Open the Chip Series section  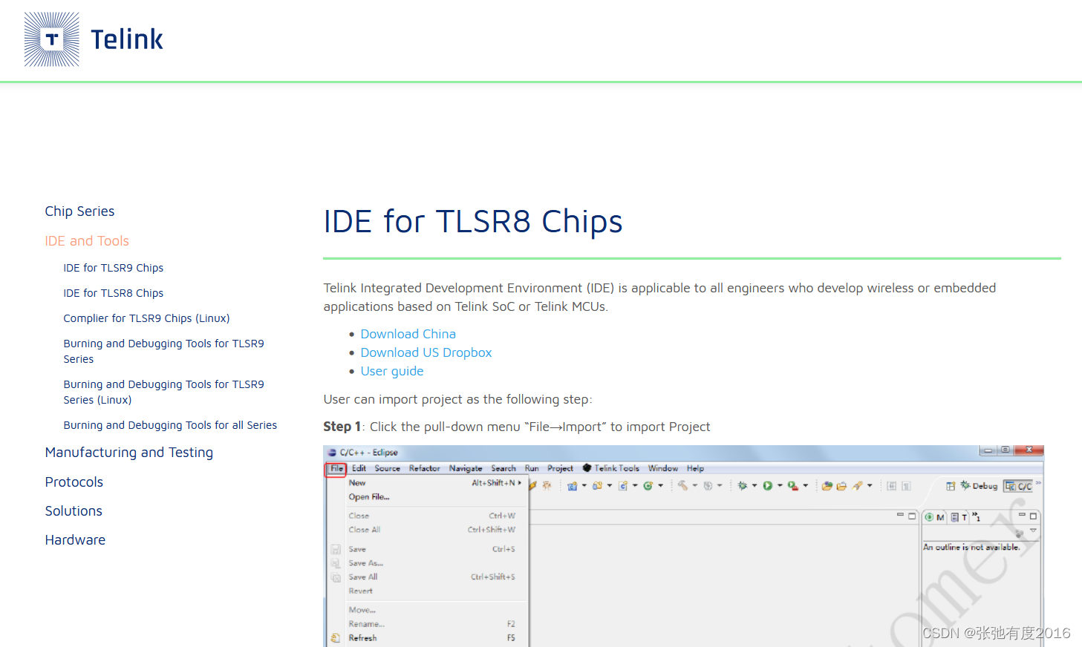[79, 211]
